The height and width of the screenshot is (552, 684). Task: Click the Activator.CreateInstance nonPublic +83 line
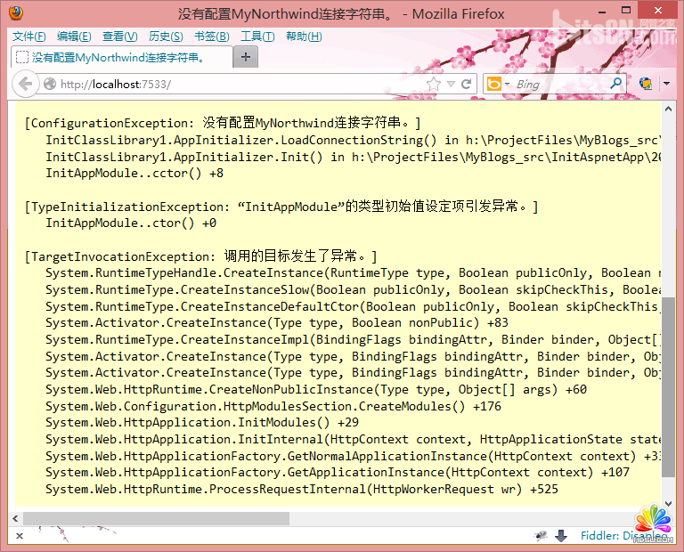pyautogui.click(x=277, y=322)
